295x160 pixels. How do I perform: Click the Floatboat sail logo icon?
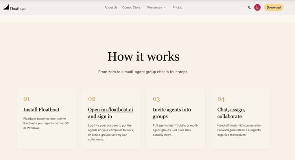(x=6, y=7)
